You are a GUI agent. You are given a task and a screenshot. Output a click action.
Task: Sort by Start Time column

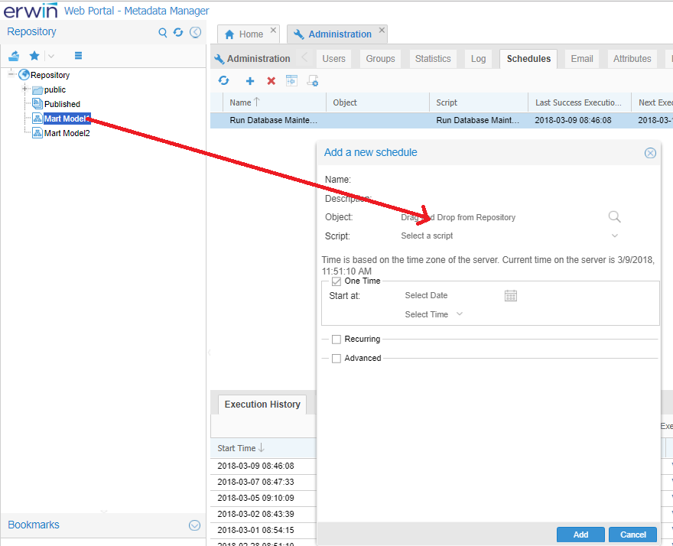point(263,448)
